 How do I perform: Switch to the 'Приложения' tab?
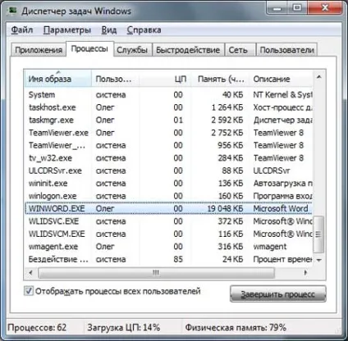(x=39, y=50)
